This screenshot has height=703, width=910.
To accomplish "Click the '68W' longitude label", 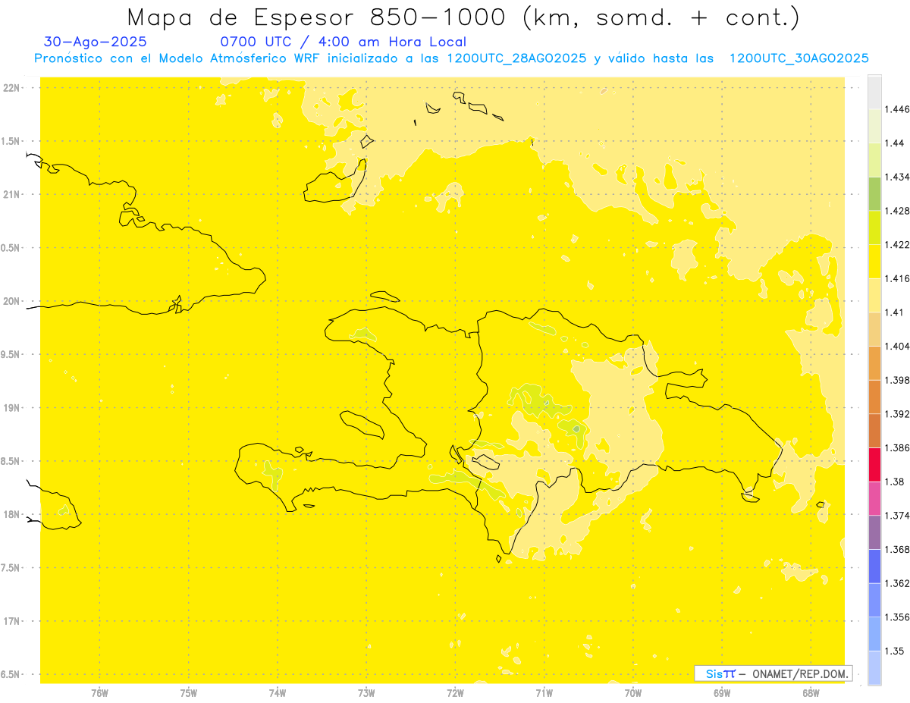I will tap(810, 692).
